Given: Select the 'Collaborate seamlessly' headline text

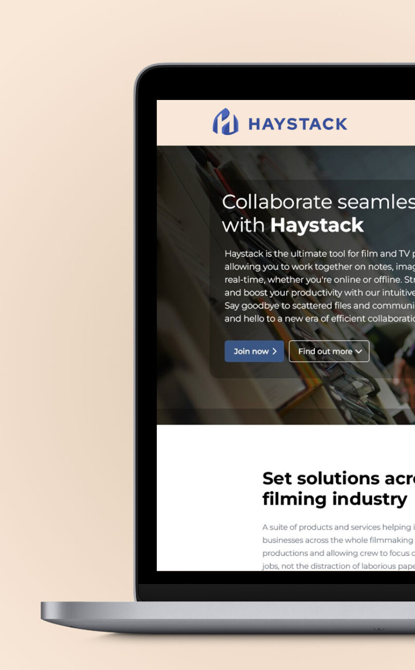Looking at the screenshot, I should (x=319, y=201).
